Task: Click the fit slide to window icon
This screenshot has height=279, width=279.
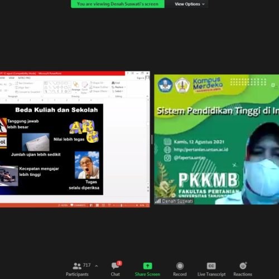Action: (x=147, y=205)
